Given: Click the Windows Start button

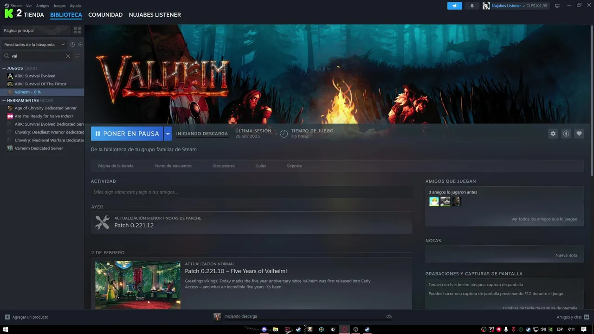Looking at the screenshot, I should [x=6, y=329].
